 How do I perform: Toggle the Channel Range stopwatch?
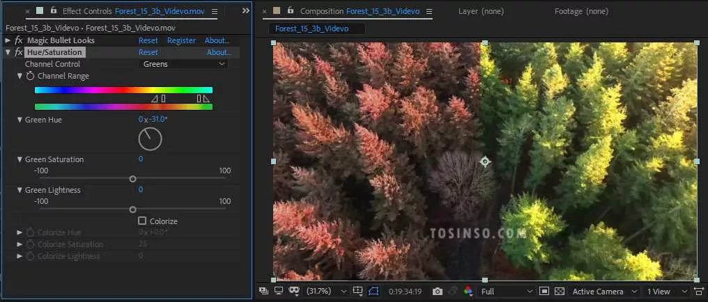click(x=30, y=76)
